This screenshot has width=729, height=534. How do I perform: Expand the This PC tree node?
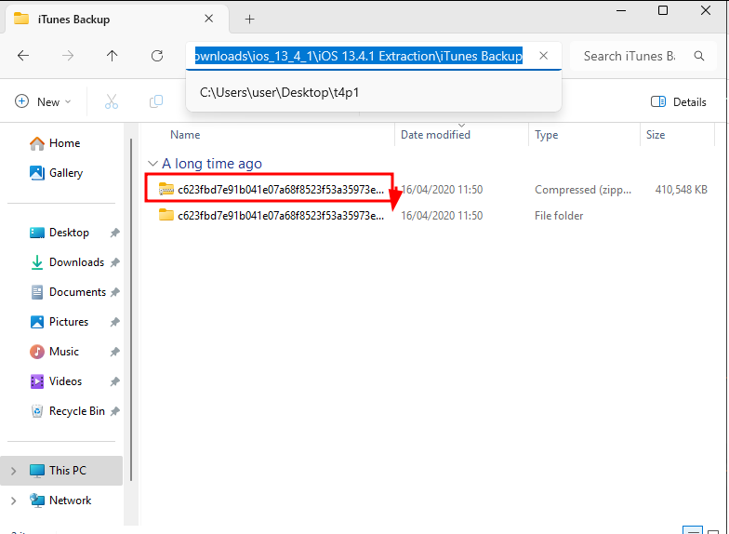(x=13, y=471)
